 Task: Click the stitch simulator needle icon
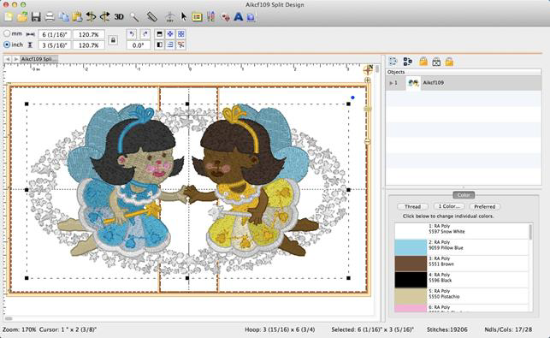tap(169, 16)
